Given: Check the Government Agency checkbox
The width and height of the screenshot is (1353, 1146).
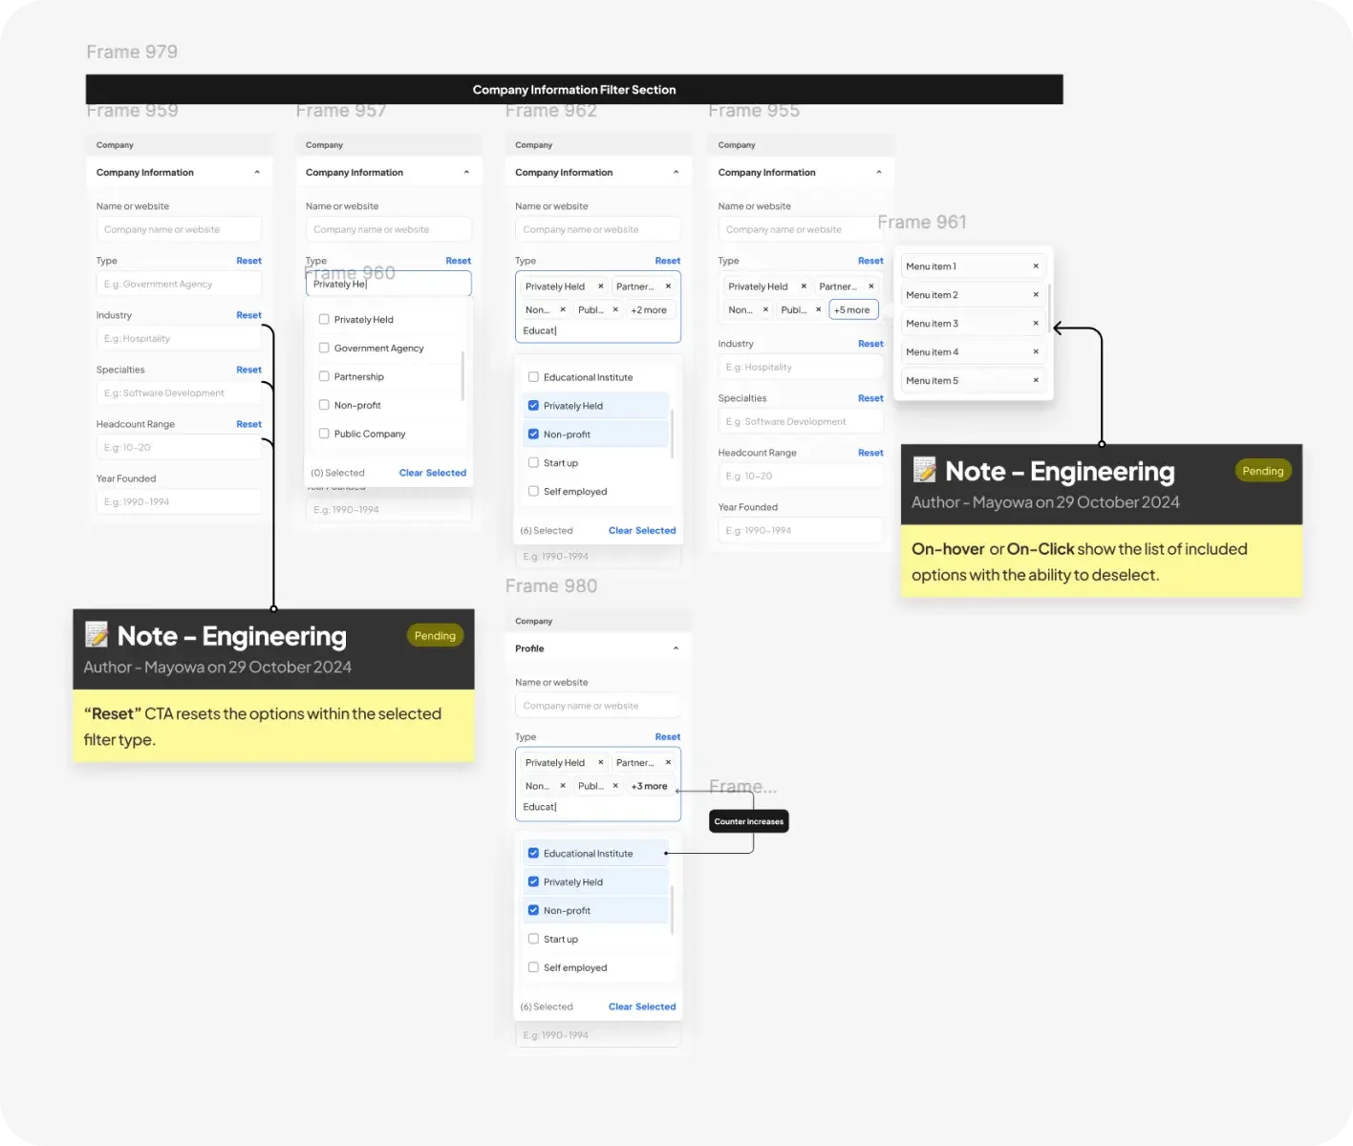Looking at the screenshot, I should click(x=324, y=348).
